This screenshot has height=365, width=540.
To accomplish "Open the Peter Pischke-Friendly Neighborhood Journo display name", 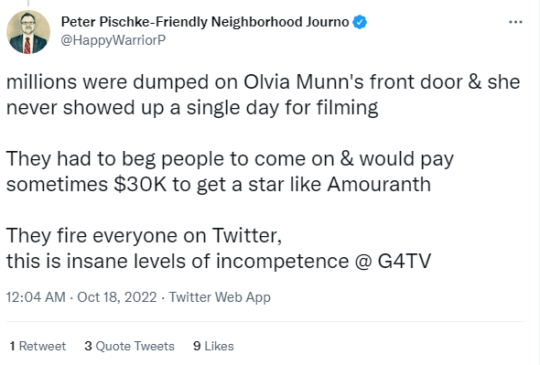I will tap(205, 22).
